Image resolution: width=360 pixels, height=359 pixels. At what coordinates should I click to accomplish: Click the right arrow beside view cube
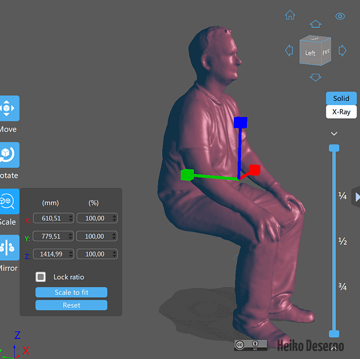(342, 50)
